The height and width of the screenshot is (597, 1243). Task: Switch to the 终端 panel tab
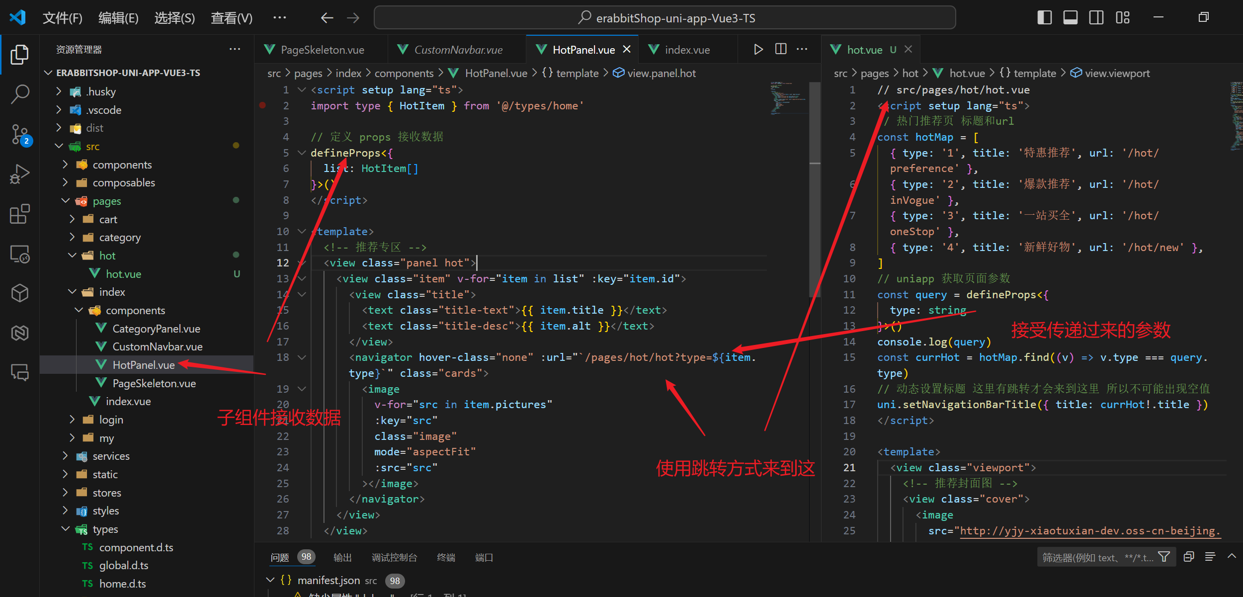[446, 557]
